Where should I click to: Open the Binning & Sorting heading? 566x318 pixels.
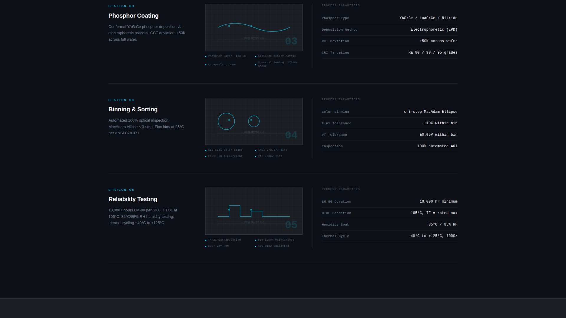[x=133, y=109]
